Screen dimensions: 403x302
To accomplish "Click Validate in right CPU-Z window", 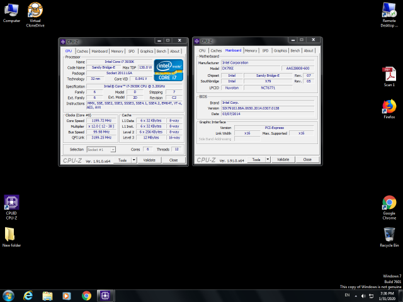I will [x=283, y=159].
